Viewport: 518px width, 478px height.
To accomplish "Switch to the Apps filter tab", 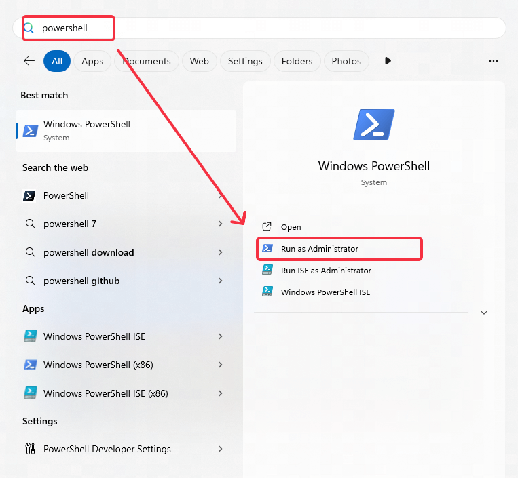I will tap(92, 61).
